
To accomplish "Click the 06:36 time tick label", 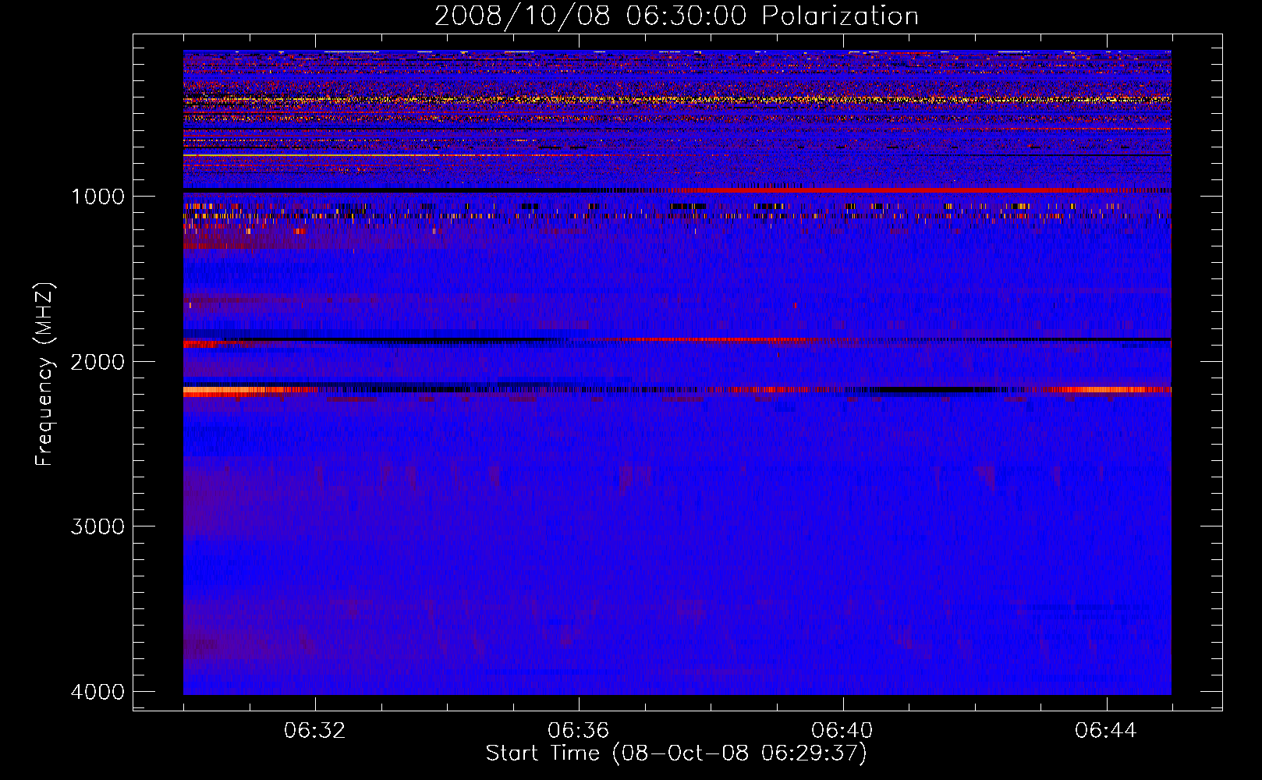I will pos(579,731).
